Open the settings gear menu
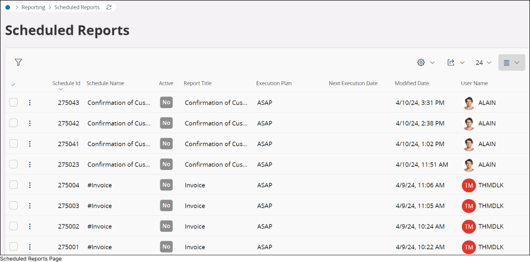The image size is (530, 262). (421, 62)
